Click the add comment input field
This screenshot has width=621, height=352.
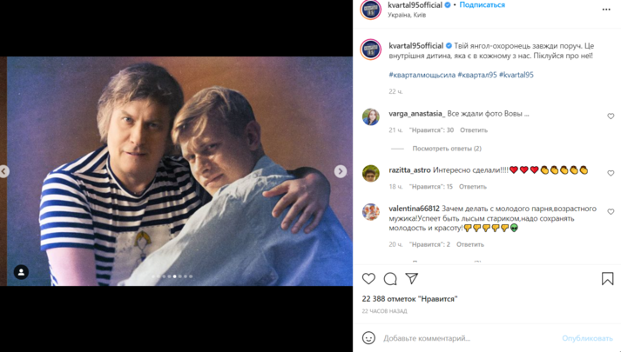(x=466, y=338)
